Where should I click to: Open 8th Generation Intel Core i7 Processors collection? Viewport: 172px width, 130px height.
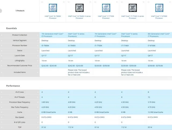159,35
